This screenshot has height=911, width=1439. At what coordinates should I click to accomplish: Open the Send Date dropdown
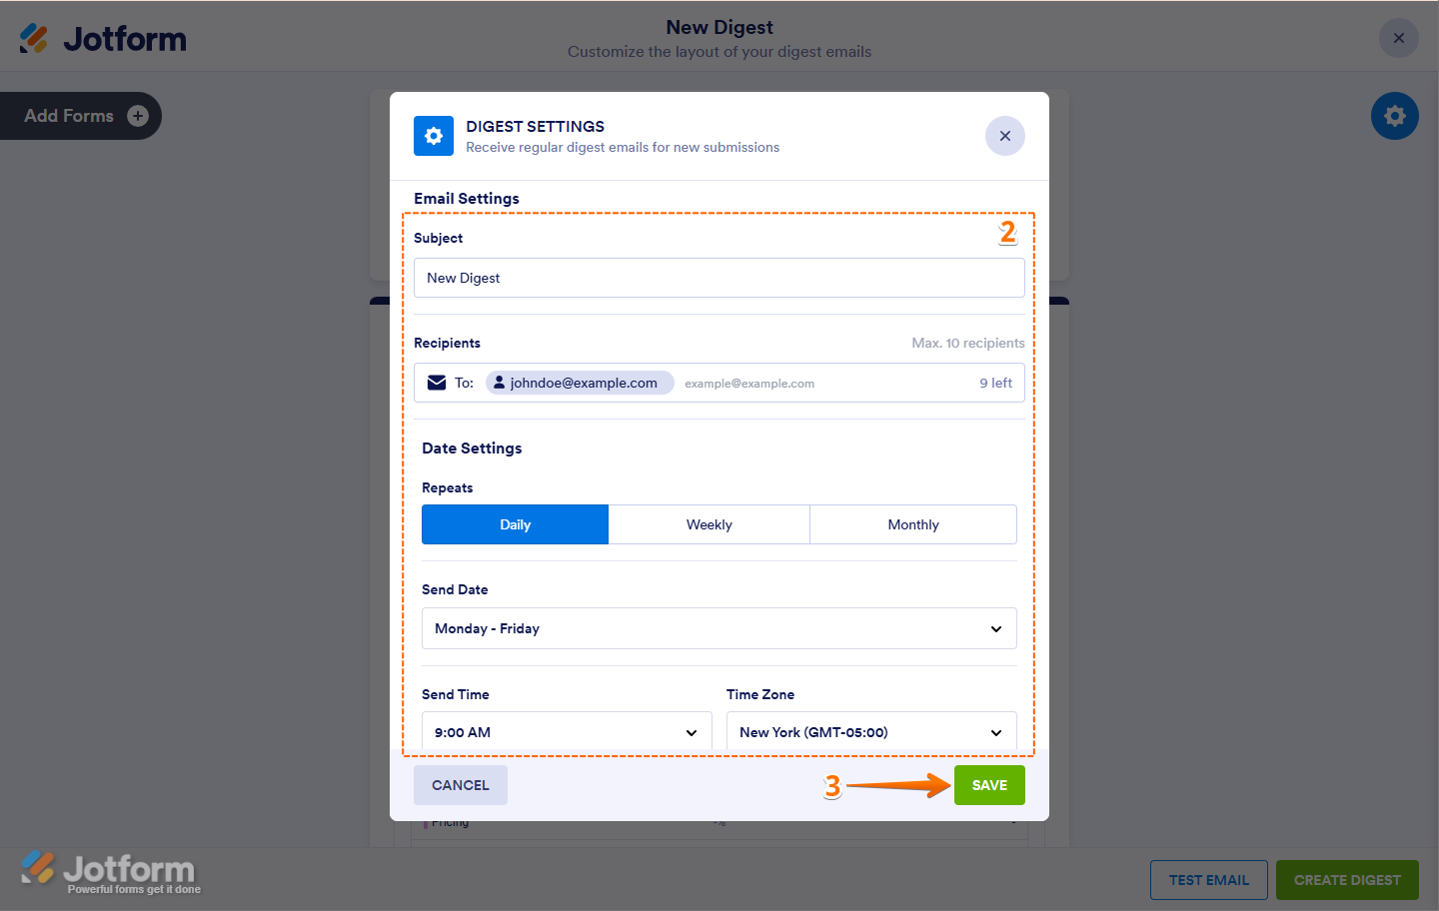719,628
